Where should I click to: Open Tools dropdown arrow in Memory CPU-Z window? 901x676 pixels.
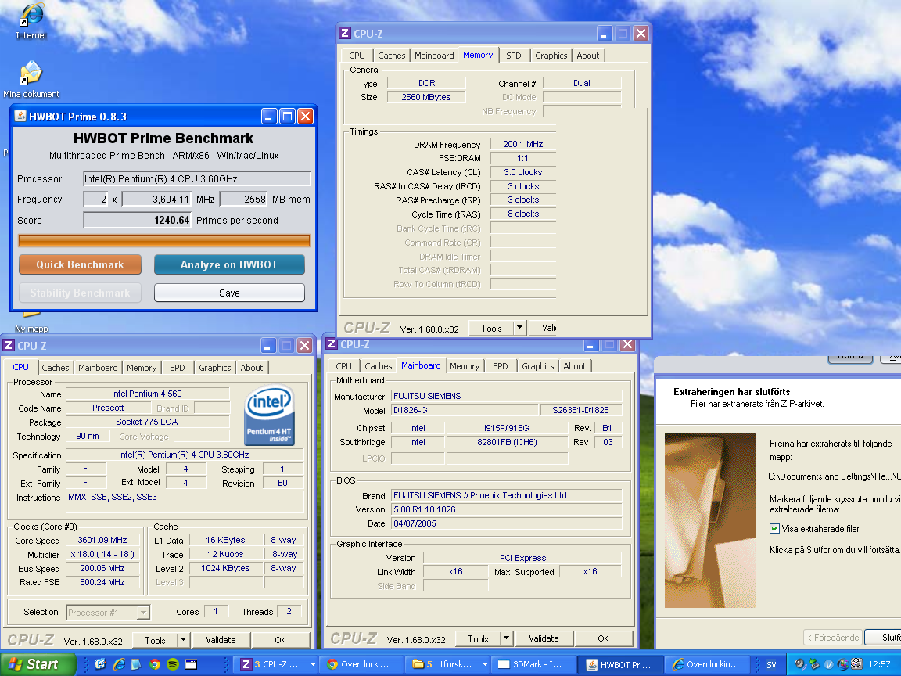[519, 328]
